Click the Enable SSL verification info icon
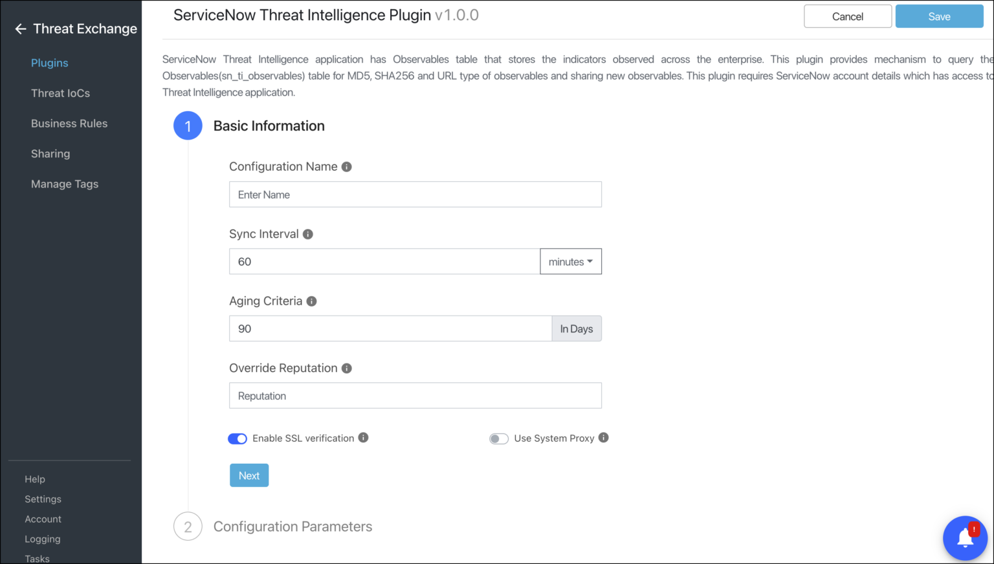 [364, 437]
